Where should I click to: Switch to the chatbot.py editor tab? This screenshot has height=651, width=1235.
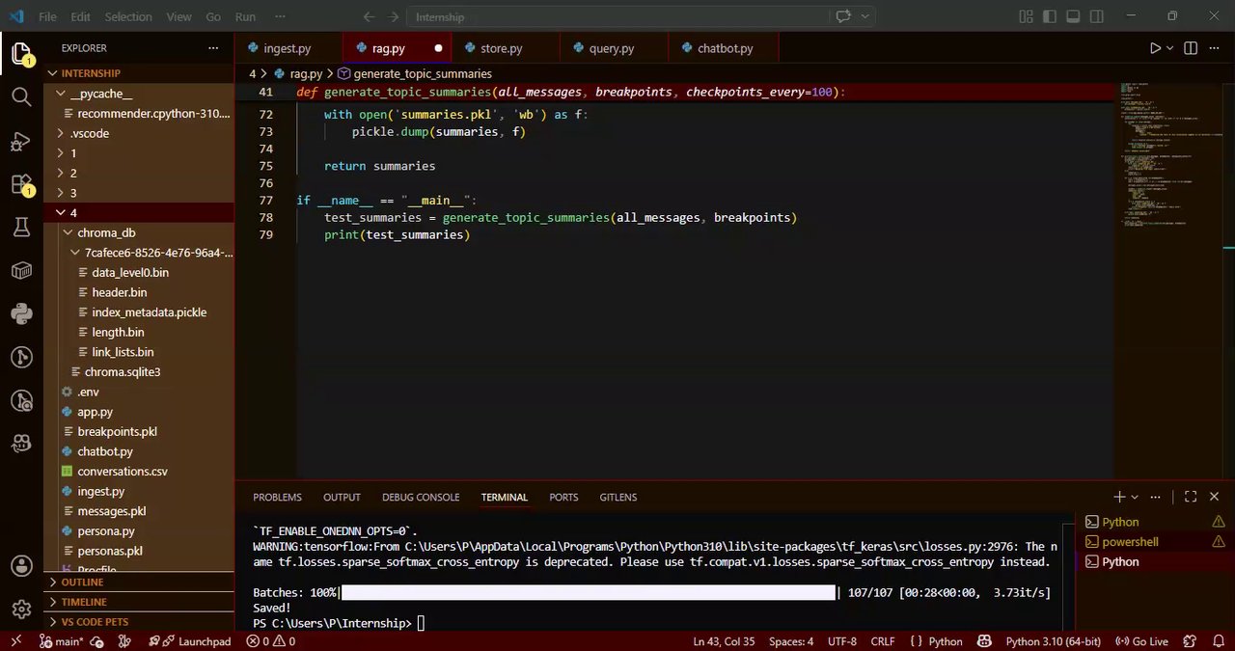(725, 48)
